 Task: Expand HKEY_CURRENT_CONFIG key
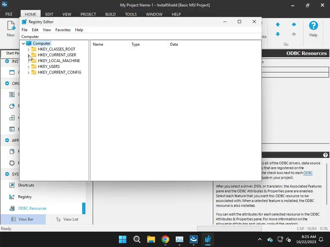point(28,72)
